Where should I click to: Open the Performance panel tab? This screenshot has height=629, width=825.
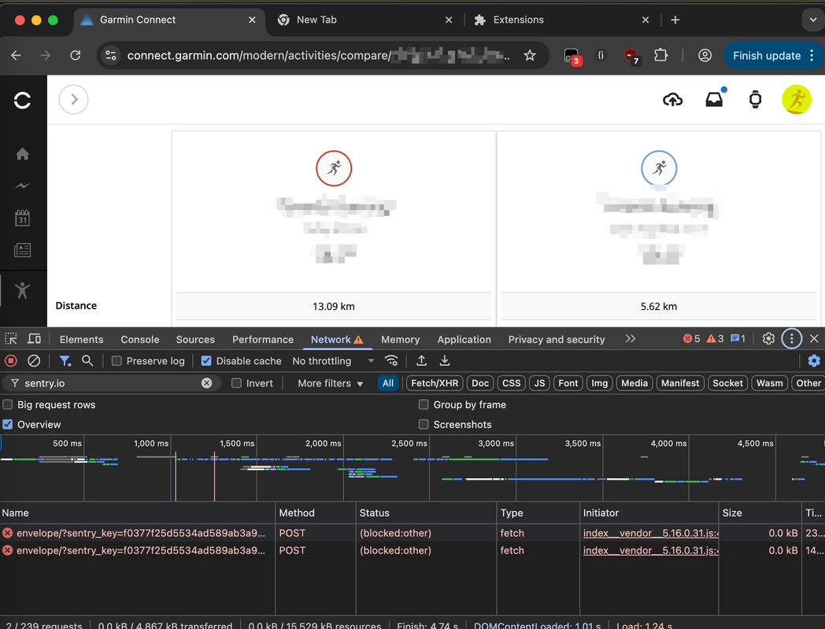pos(262,340)
